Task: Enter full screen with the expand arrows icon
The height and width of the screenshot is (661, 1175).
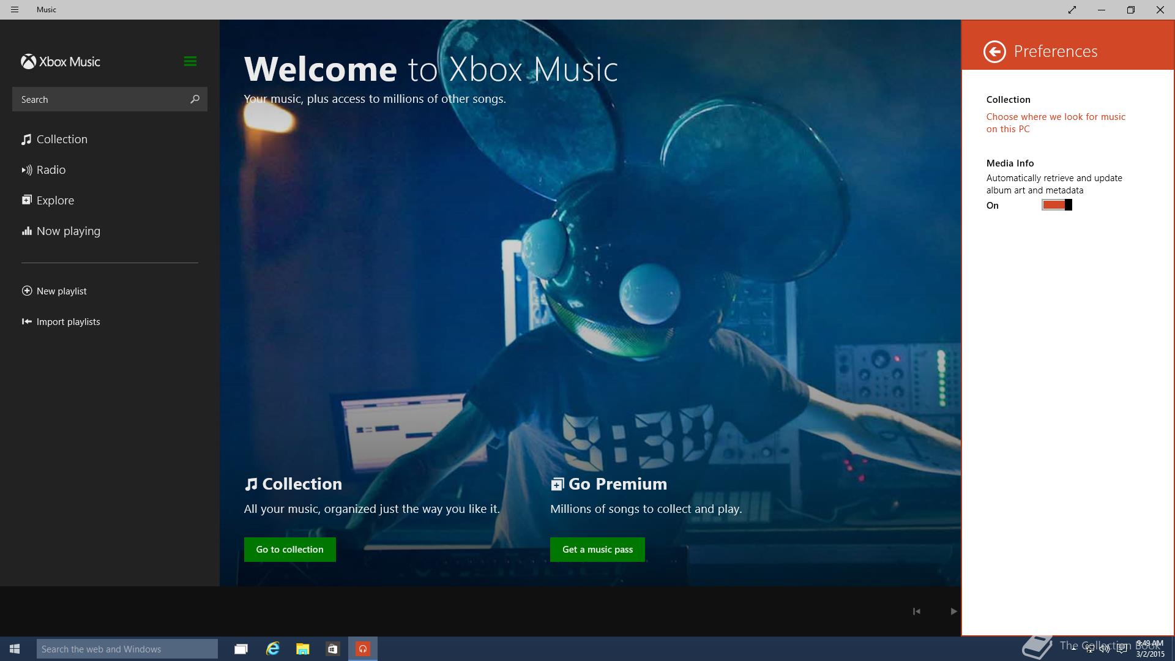Action: pos(1072,10)
